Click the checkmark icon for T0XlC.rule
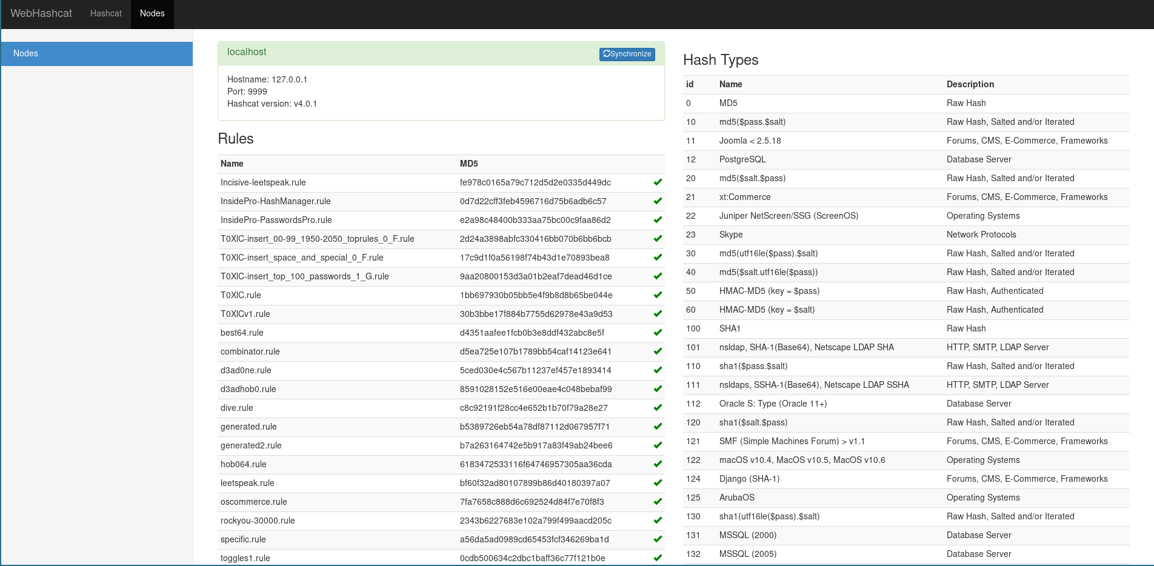 (658, 295)
